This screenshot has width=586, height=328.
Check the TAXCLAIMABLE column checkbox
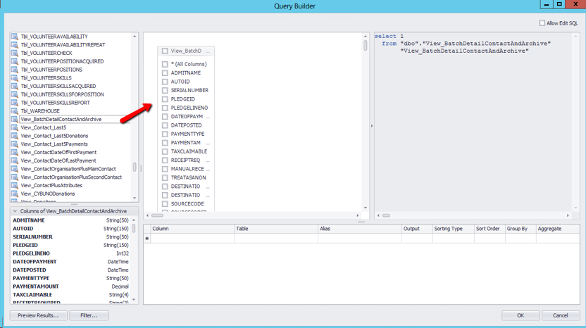coord(165,151)
